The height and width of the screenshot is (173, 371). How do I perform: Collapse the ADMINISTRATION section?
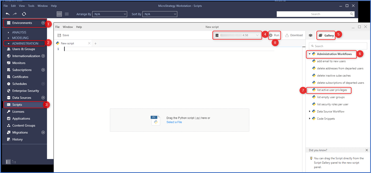pyautogui.click(x=9, y=44)
